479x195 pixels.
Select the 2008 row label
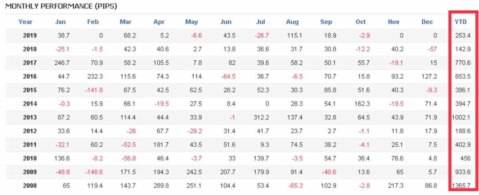pos(30,185)
